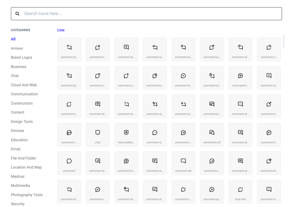
Task: Select the comment-d... dots icon
Action: [155, 135]
